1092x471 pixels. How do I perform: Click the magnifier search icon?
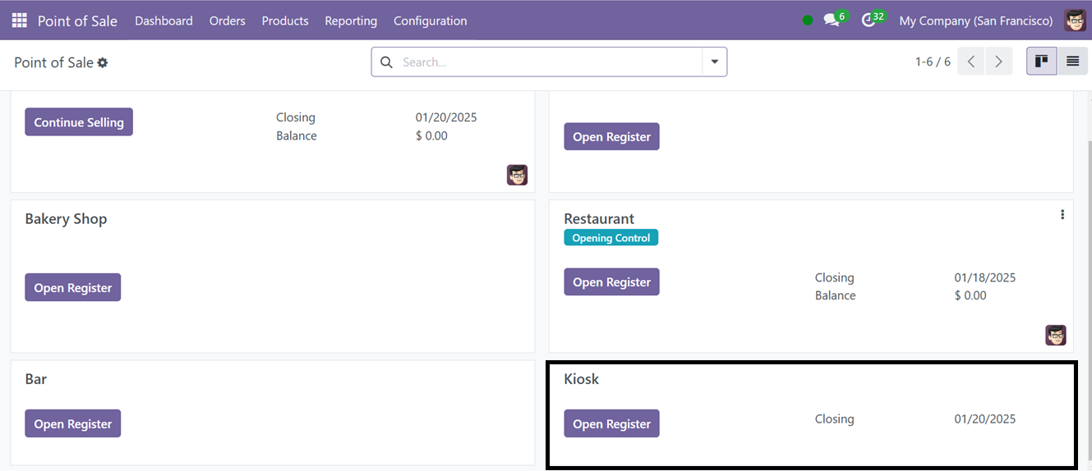386,62
